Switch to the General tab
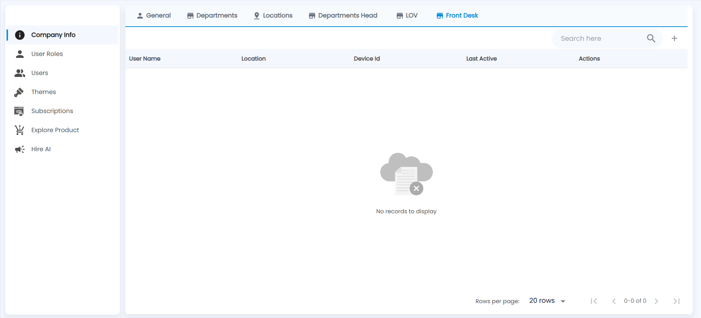Viewport: 701px width, 318px height. (x=154, y=16)
